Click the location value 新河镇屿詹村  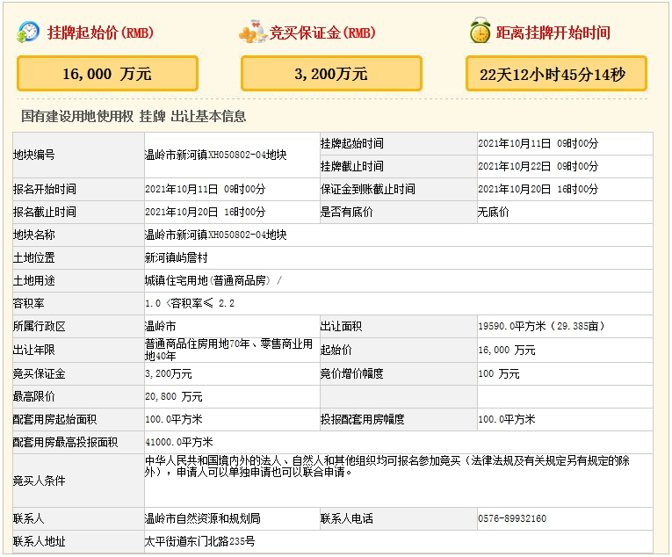click(x=177, y=257)
